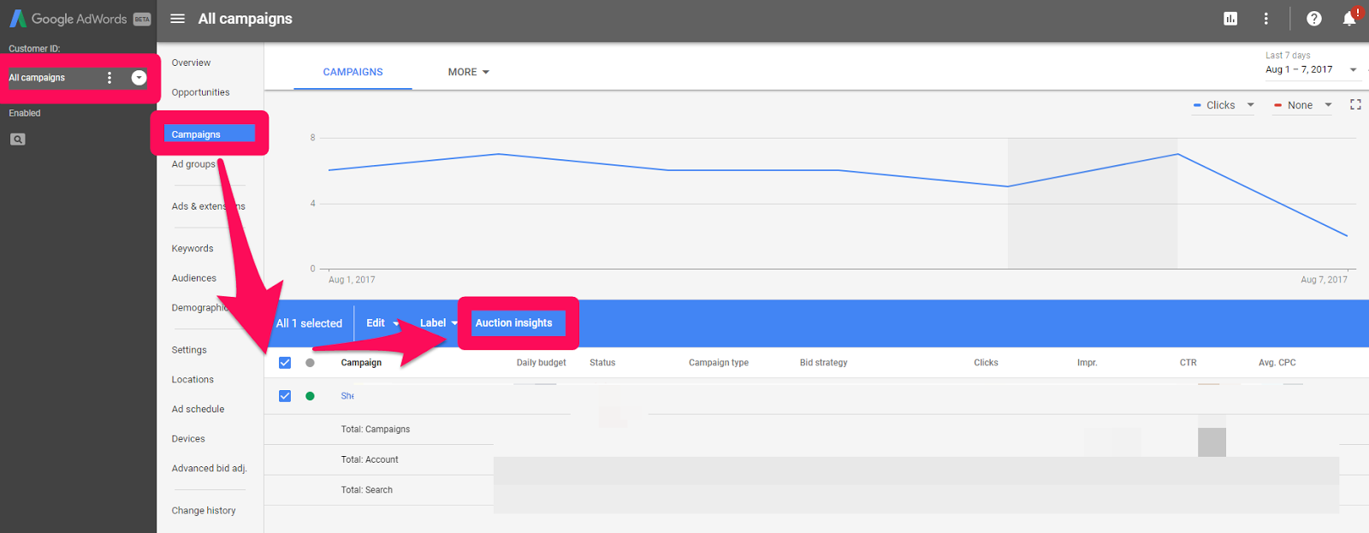
Task: Collapse the All campaigns account selector arrow
Action: [x=139, y=78]
